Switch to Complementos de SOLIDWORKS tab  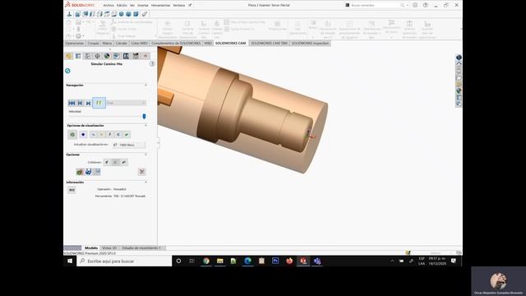point(175,44)
